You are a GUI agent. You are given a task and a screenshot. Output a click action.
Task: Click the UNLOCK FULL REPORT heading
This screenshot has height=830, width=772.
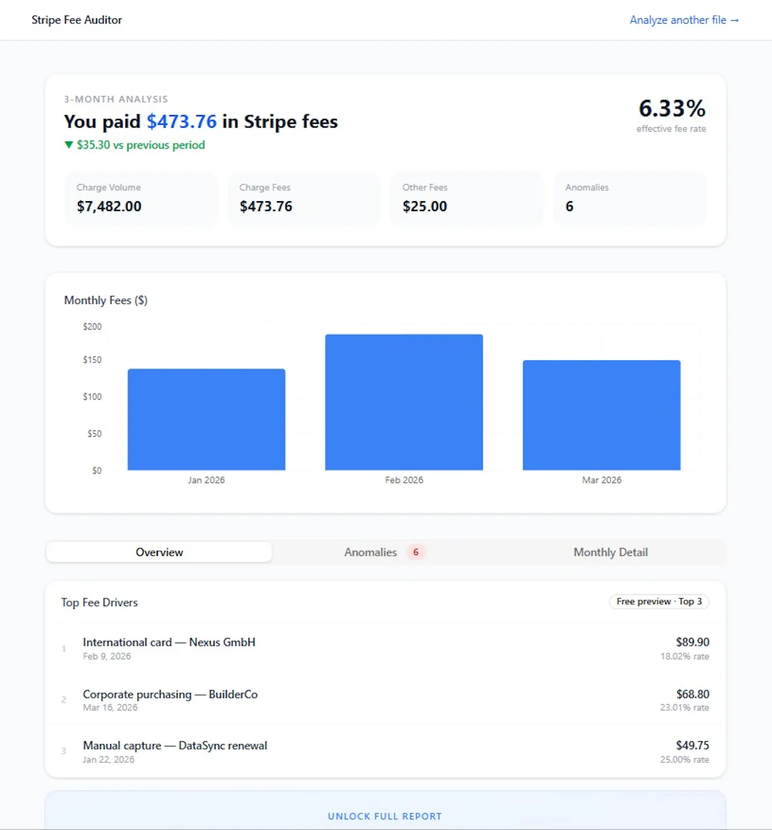point(385,816)
